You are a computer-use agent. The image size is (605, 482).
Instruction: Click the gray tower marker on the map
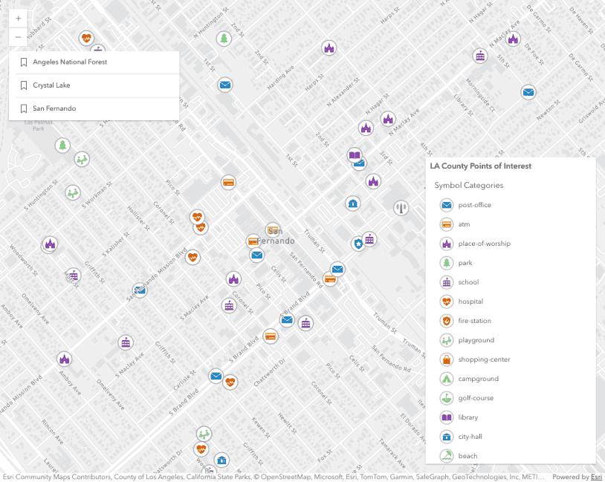tap(401, 206)
